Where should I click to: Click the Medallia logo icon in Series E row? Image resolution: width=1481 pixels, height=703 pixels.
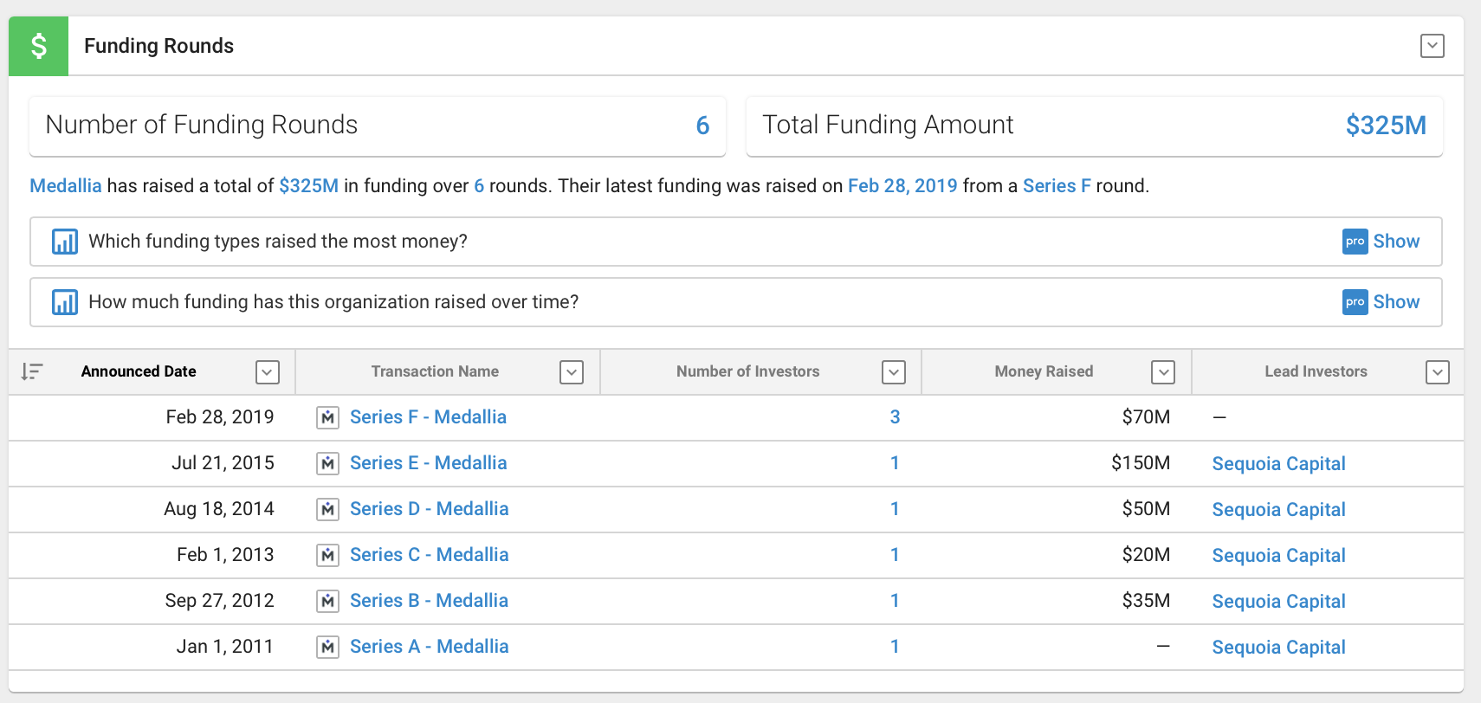coord(327,464)
